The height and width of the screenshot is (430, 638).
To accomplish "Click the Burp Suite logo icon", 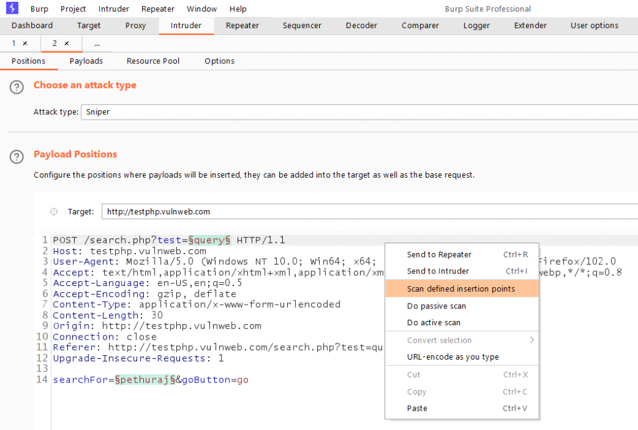I will point(12,7).
